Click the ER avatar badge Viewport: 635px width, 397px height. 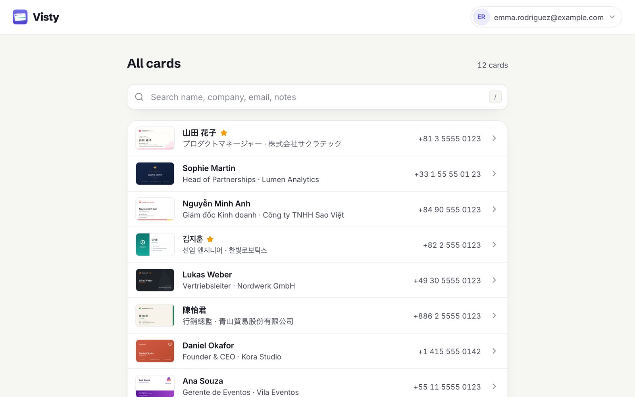[481, 17]
